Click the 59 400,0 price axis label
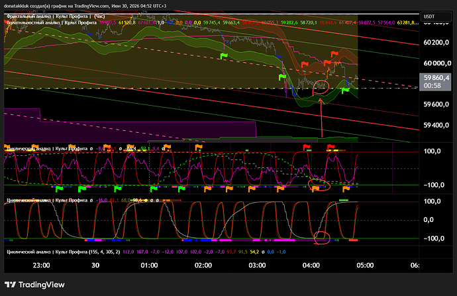 pyautogui.click(x=436, y=126)
